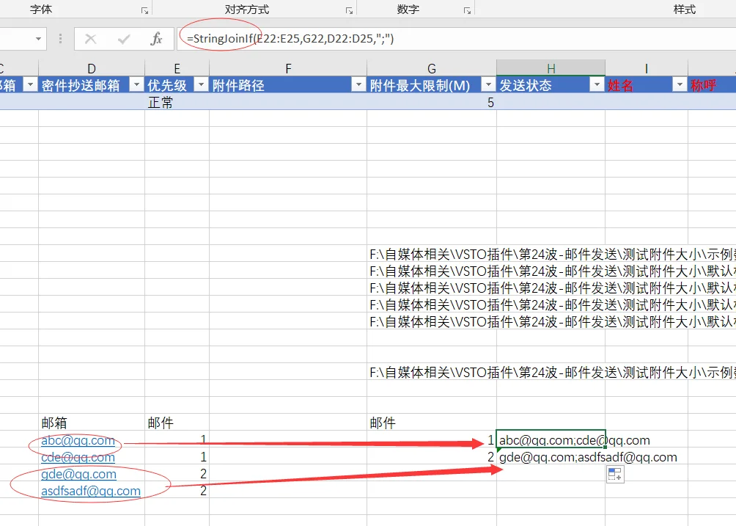This screenshot has height=526, width=736.
Task: Open the 字体 group dialog launcher
Action: point(144,10)
